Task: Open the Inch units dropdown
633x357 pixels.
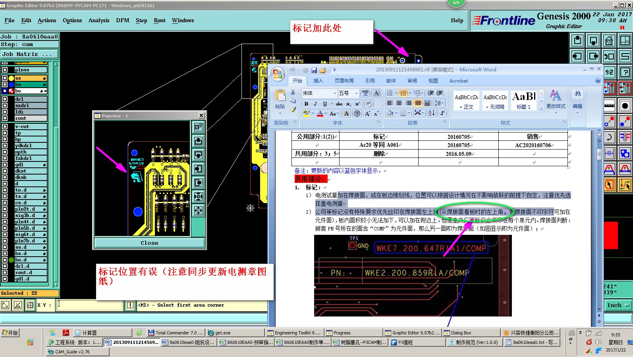Action: coord(618,305)
